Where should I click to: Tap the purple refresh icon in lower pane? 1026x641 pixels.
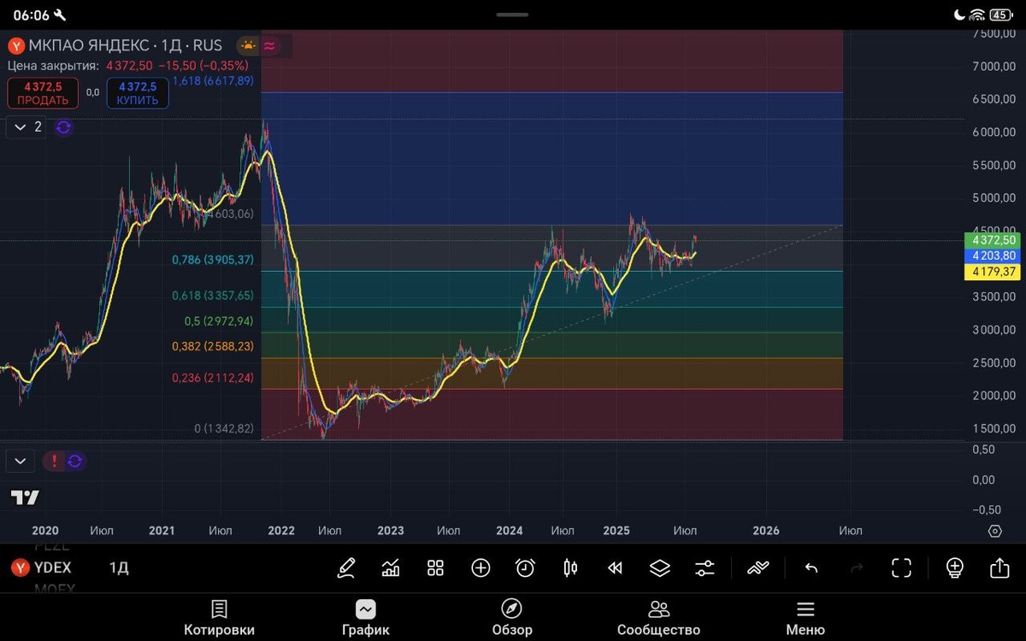pyautogui.click(x=75, y=462)
